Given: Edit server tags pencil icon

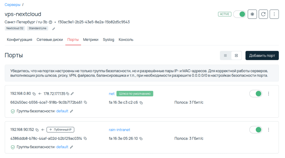Looking at the screenshot, I should pos(54,28).
